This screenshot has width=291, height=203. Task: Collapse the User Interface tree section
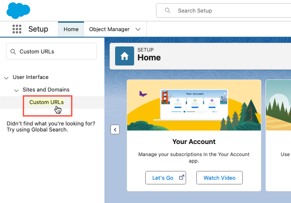point(6,78)
